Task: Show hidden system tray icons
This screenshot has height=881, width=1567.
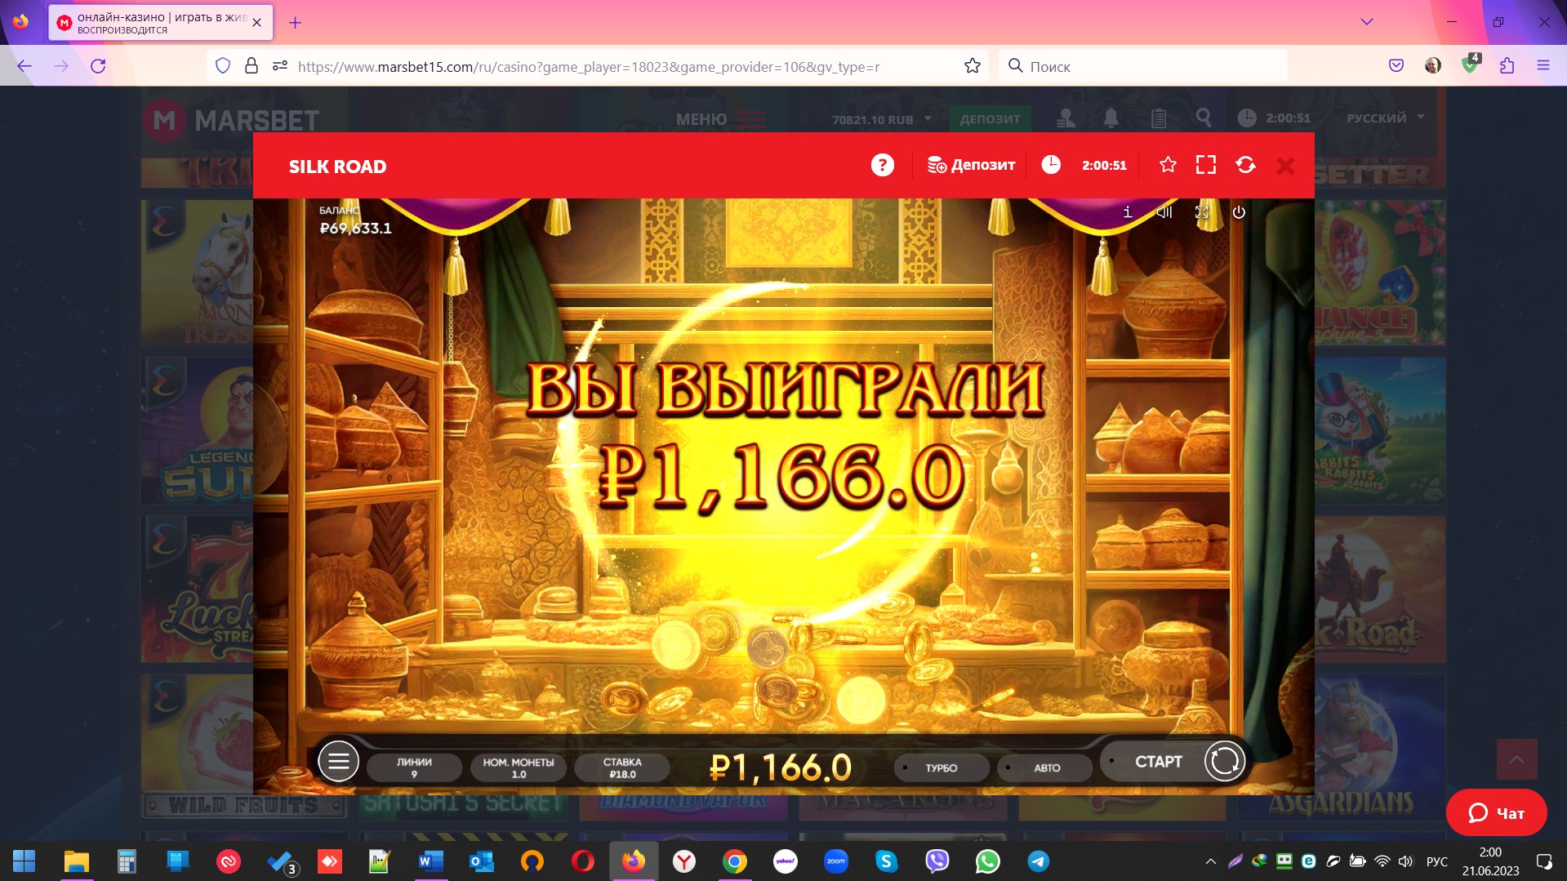Action: click(1211, 861)
